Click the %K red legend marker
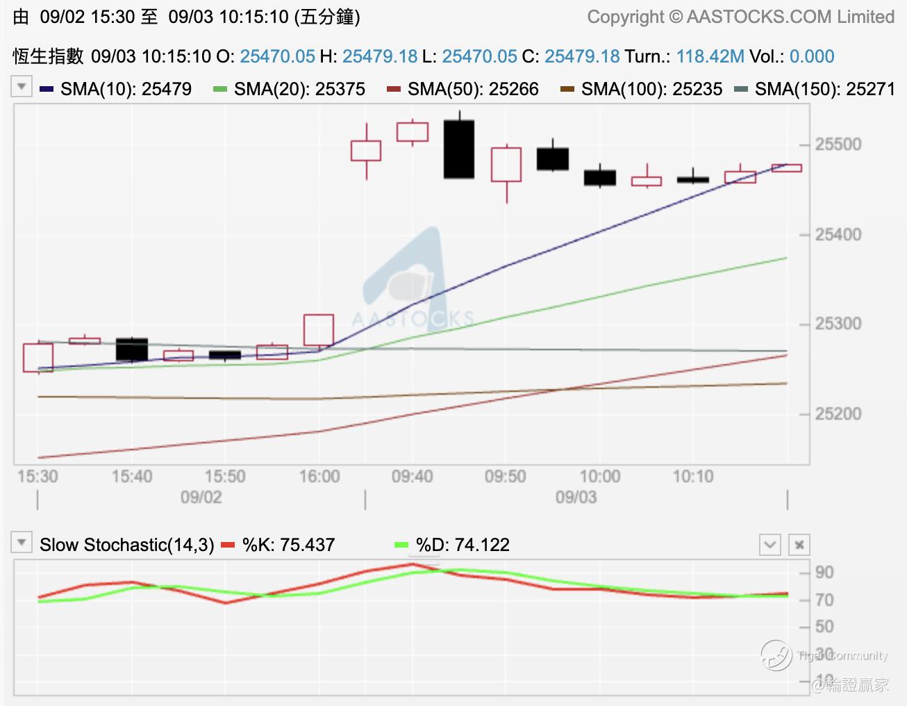907x706 pixels. (x=228, y=545)
